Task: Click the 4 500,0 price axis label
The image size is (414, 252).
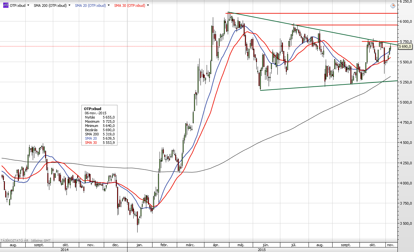Action: coord(406,143)
